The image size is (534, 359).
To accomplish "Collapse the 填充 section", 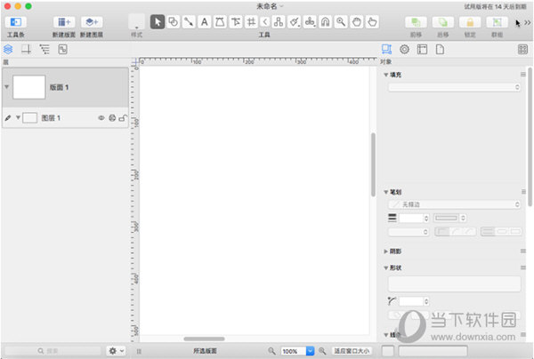I will tap(386, 75).
